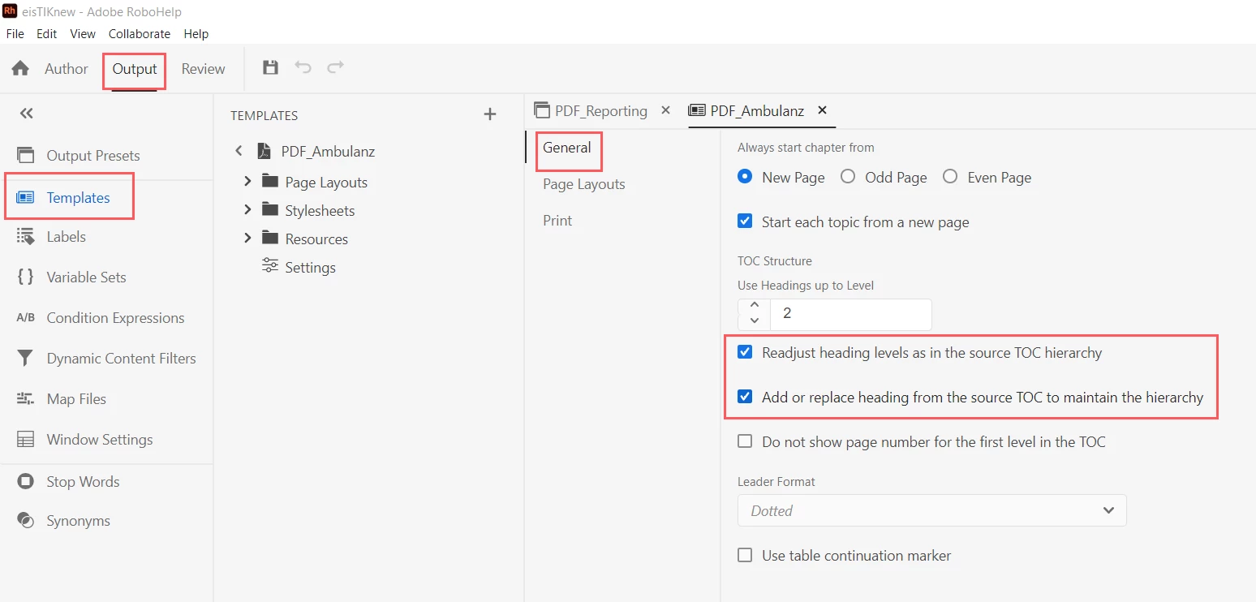This screenshot has width=1256, height=602.
Task: Decrease heading level with down stepper arrow
Action: [x=755, y=321]
